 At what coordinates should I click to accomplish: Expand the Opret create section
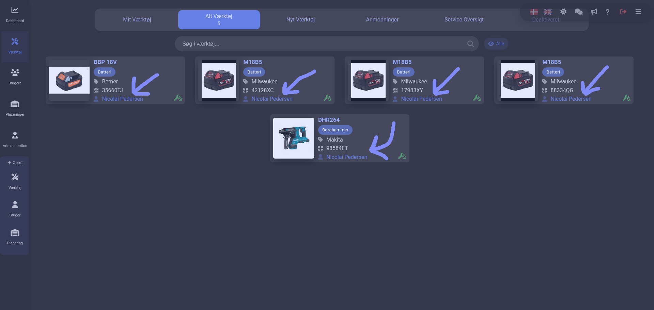[15, 163]
